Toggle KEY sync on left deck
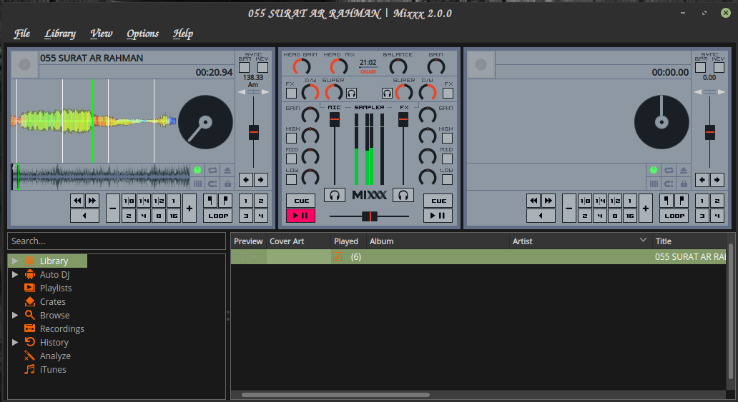Viewport: 738px width, 402px height. pos(262,67)
